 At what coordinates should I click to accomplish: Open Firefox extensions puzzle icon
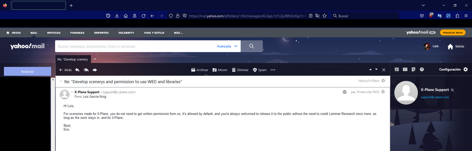[457, 16]
